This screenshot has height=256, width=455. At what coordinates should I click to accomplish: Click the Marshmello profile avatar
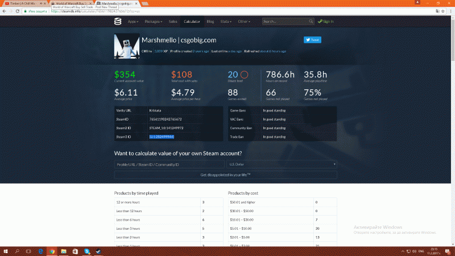(x=126, y=46)
